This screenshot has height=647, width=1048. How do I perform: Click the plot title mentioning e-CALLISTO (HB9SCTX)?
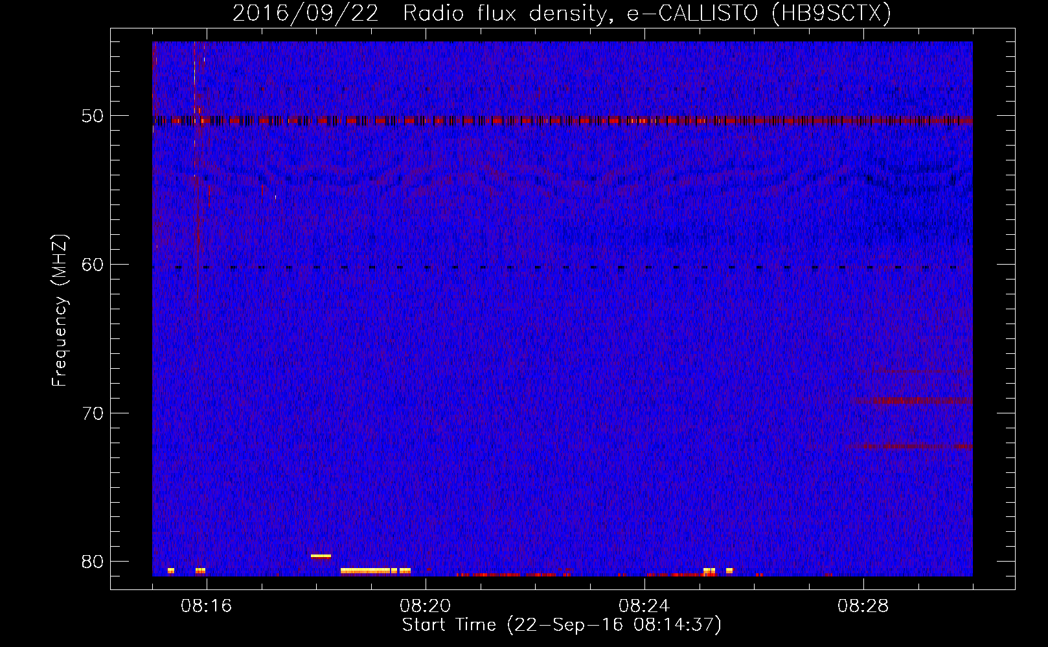(562, 13)
